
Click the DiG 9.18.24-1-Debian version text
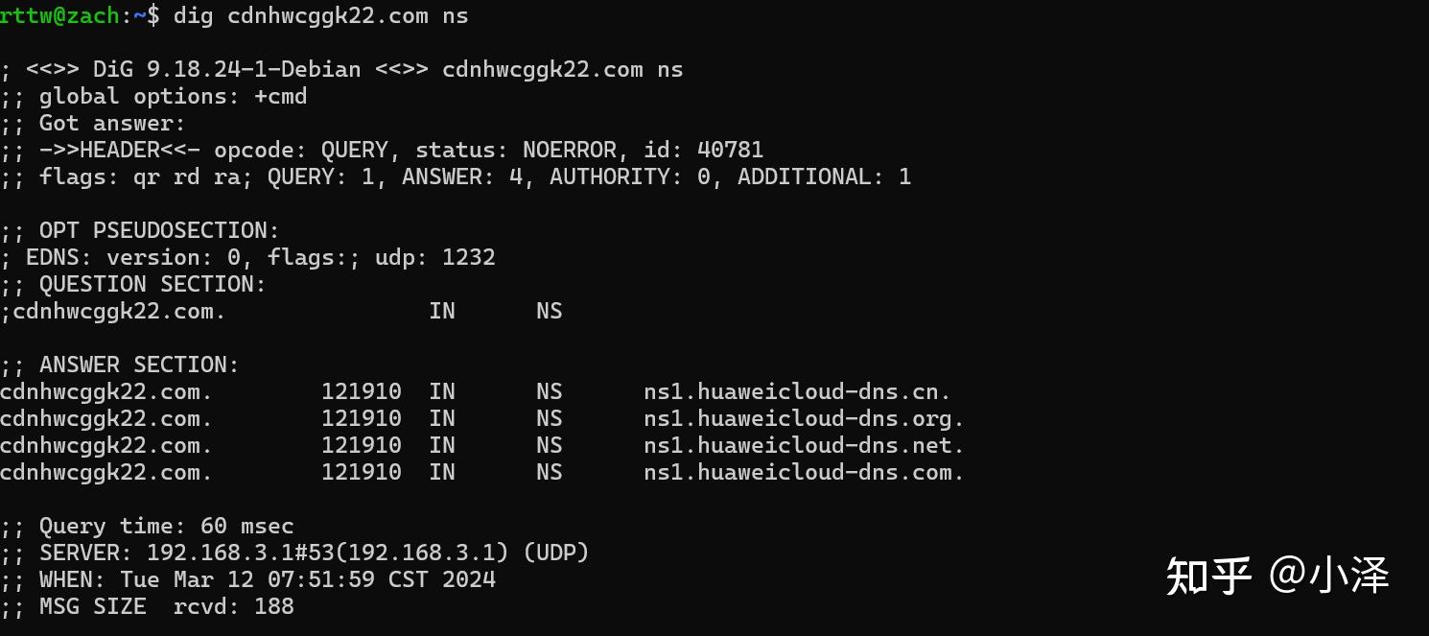[227, 69]
